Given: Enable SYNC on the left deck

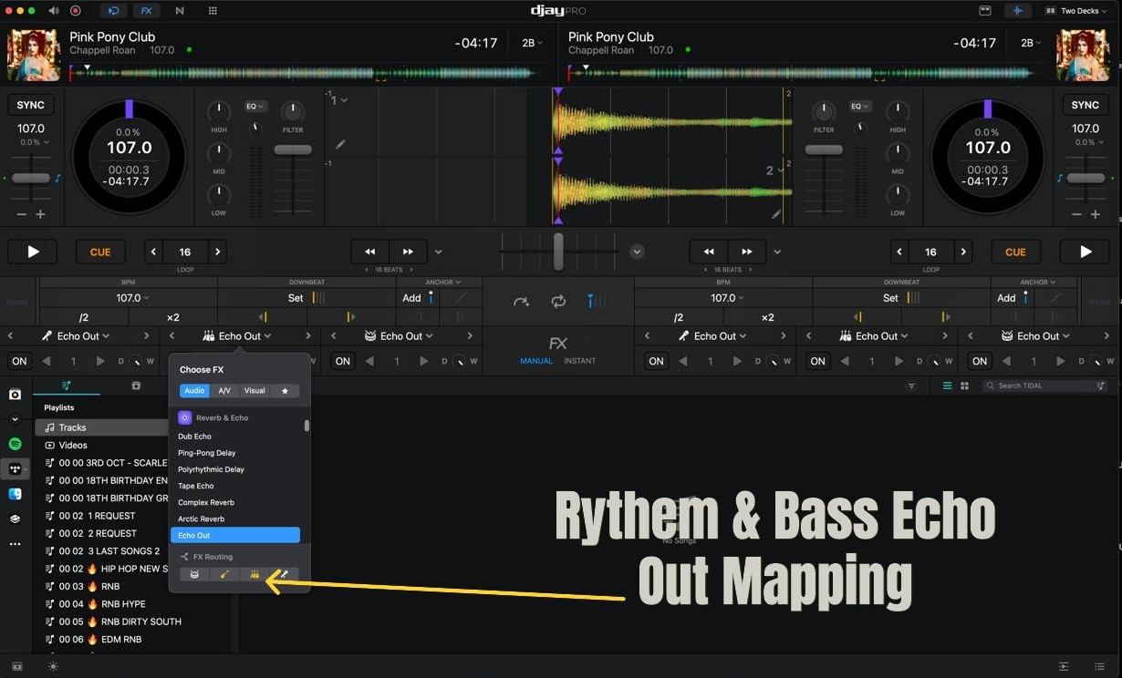Looking at the screenshot, I should click(x=31, y=105).
